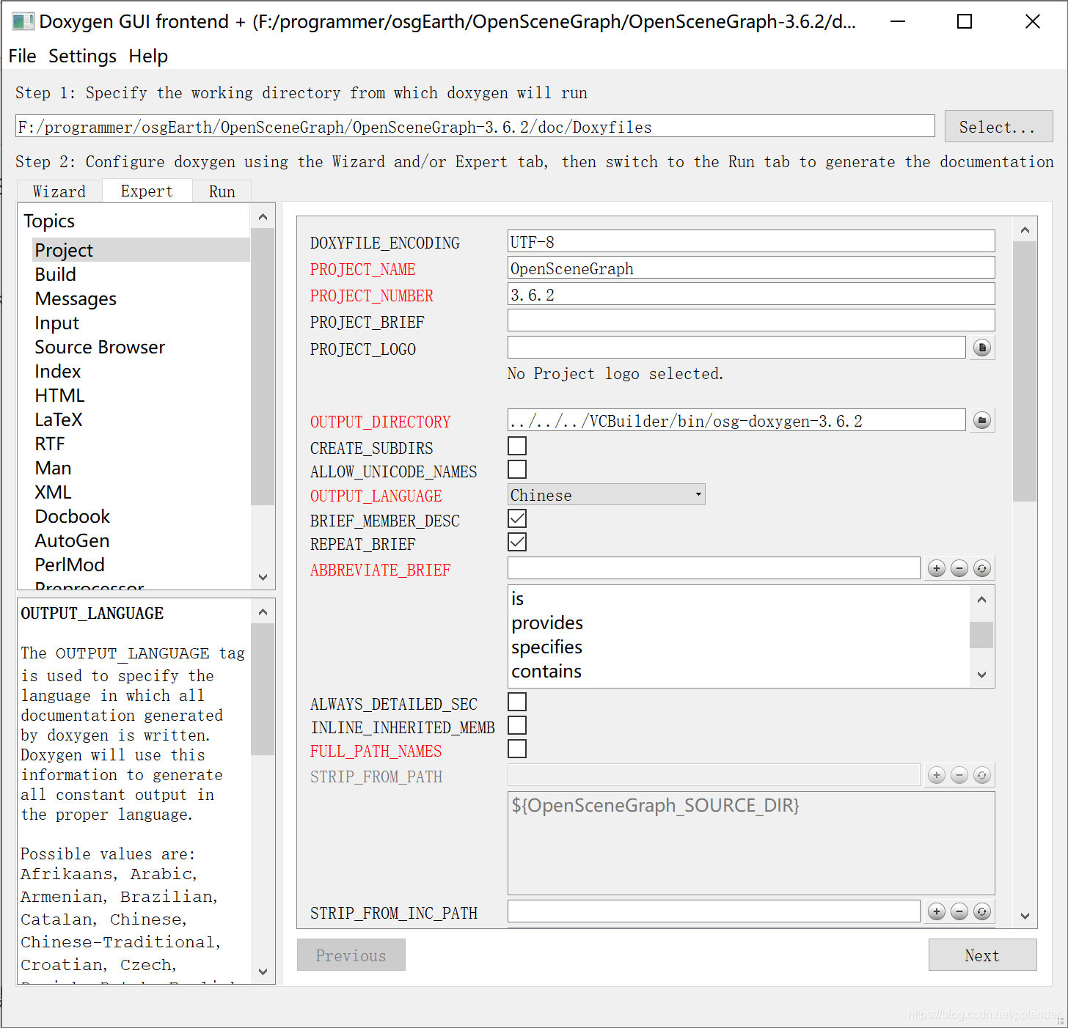Enable ALWAYS_DETAILED_SEC
1068x1028 pixels.
pos(517,701)
